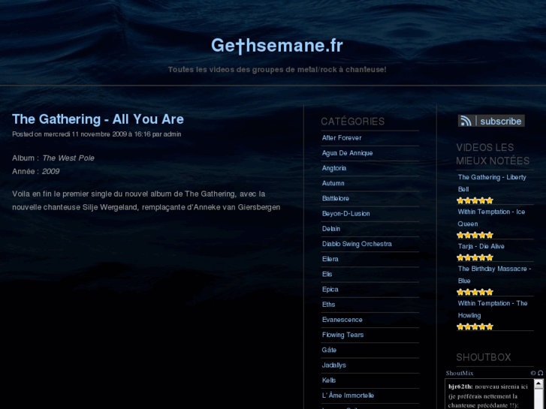Screen dimensions: 546x409
Task: Open Autumn category
Action: click(x=333, y=183)
